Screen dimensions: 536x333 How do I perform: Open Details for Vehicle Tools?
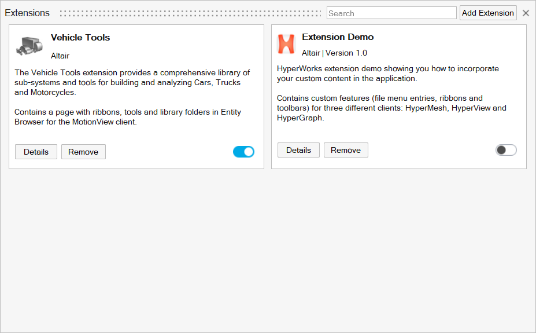pyautogui.click(x=36, y=152)
